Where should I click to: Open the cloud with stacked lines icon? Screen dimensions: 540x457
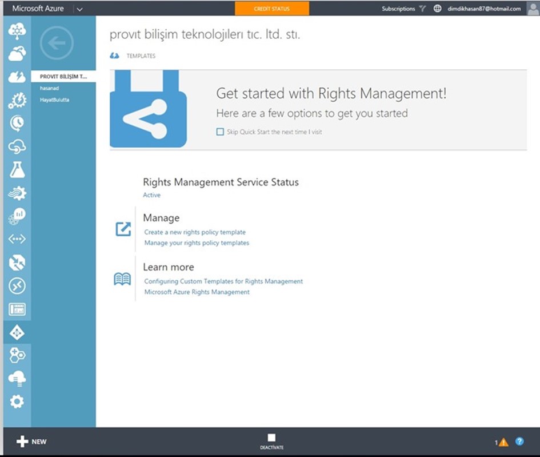pos(17,379)
